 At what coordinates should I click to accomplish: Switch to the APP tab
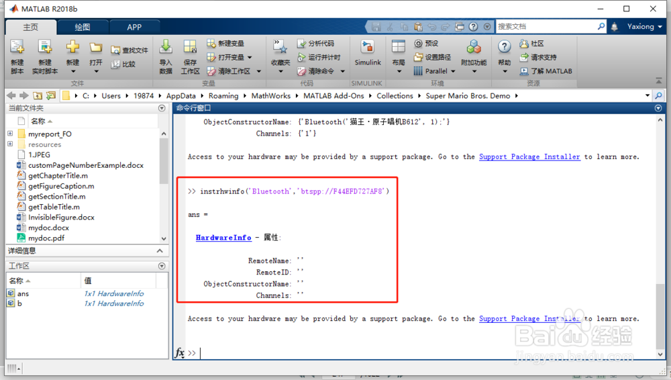[134, 27]
